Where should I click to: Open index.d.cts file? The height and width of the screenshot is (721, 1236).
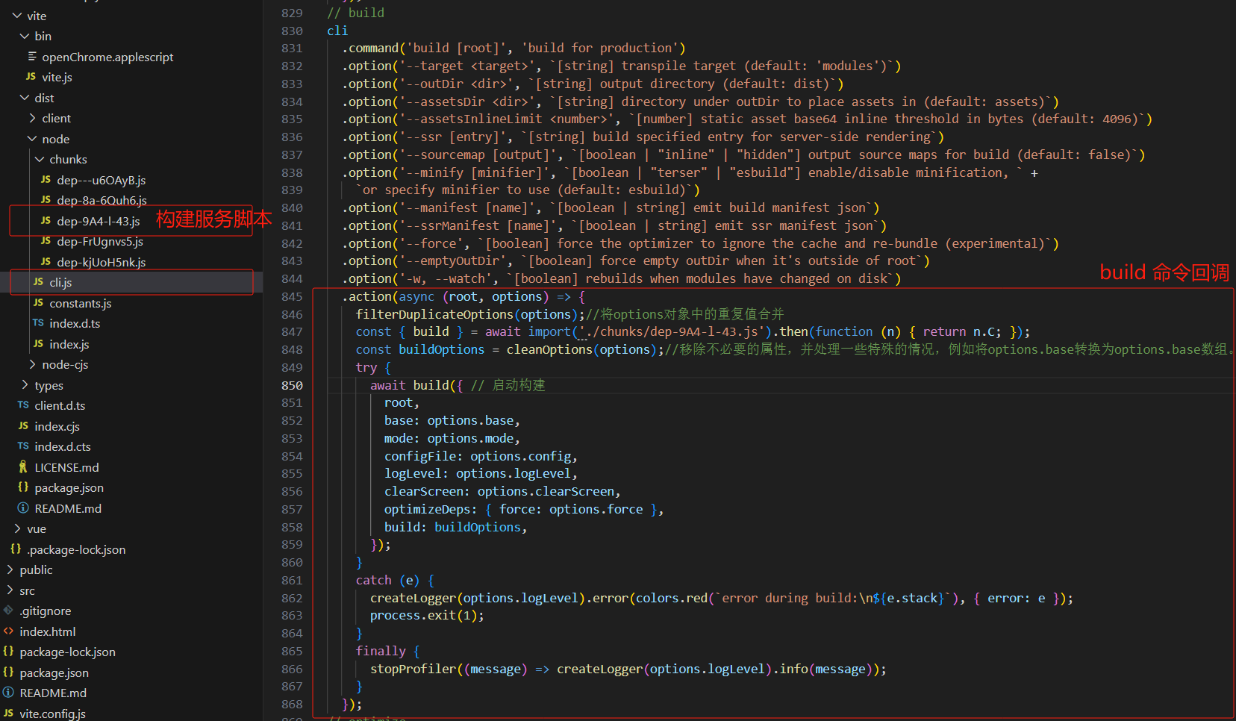tap(63, 446)
